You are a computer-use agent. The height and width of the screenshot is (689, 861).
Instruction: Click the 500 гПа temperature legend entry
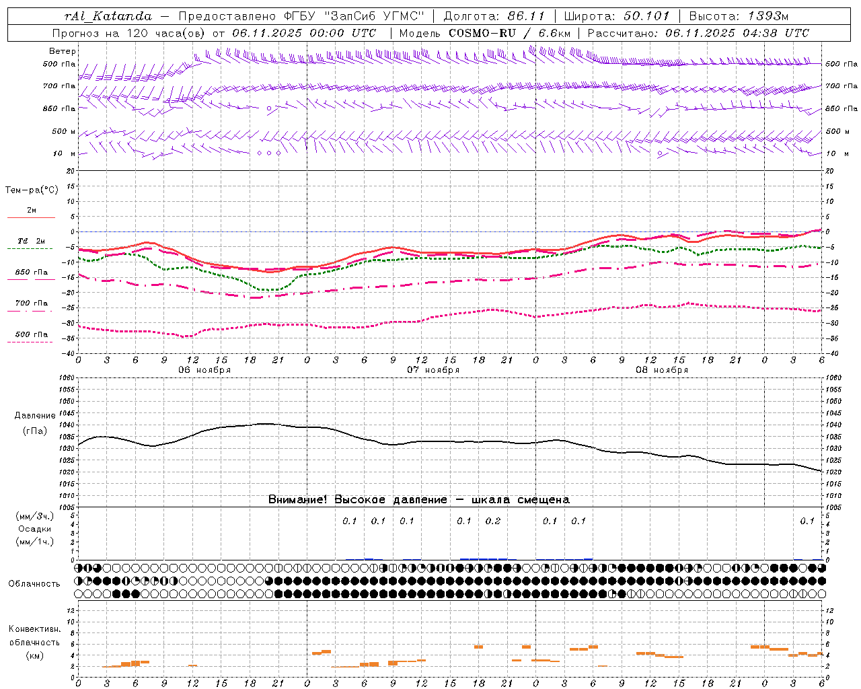click(x=32, y=334)
